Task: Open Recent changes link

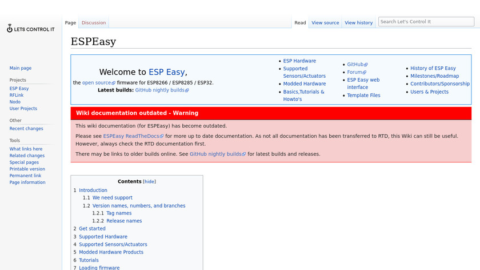Action: (26, 128)
